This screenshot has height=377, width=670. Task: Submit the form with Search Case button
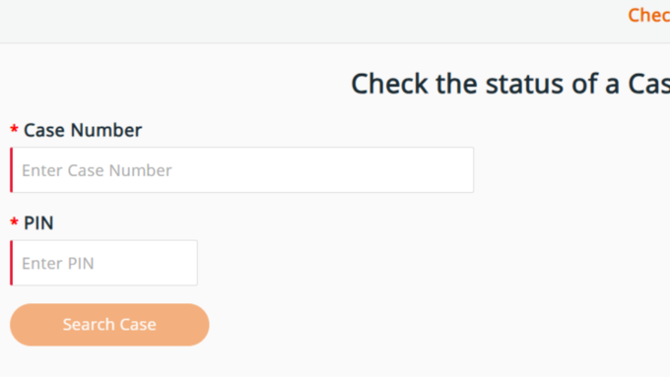tap(109, 325)
